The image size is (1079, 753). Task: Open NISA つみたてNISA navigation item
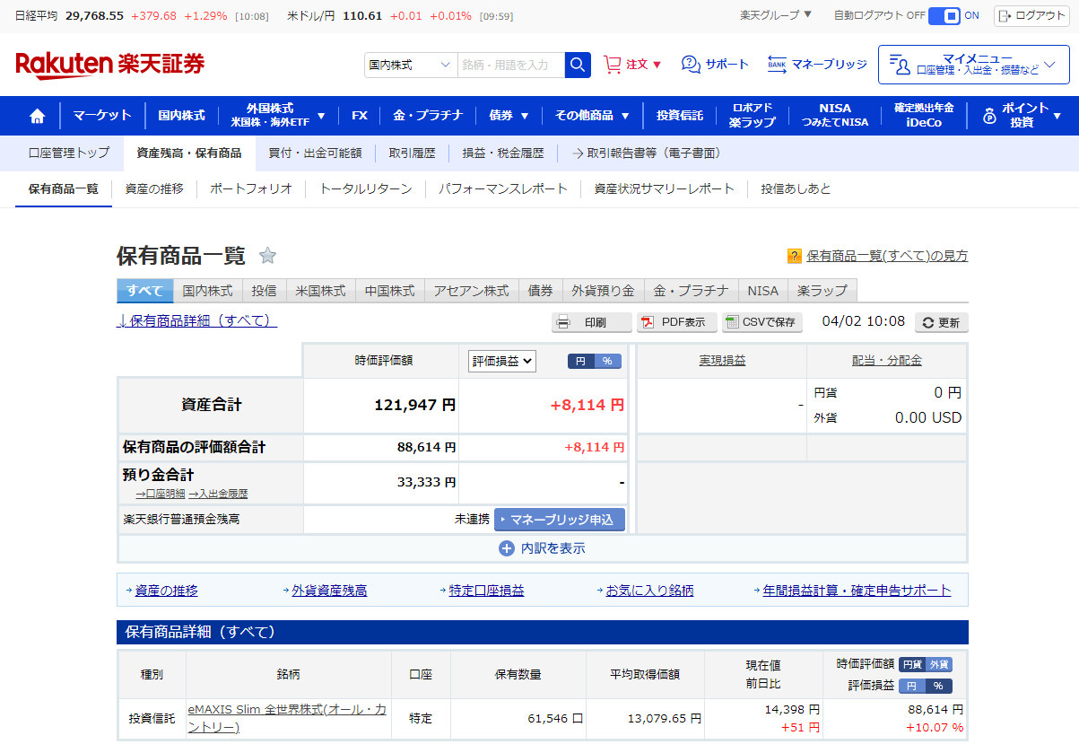[x=835, y=116]
